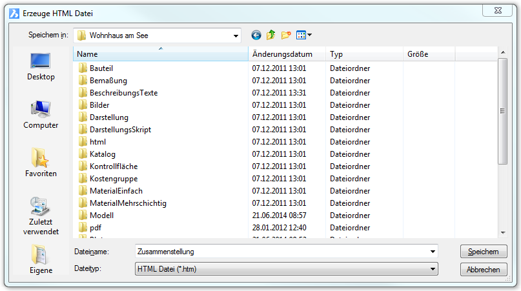Click the Abbrechen button
Image resolution: width=521 pixels, height=291 pixels.
point(484,269)
